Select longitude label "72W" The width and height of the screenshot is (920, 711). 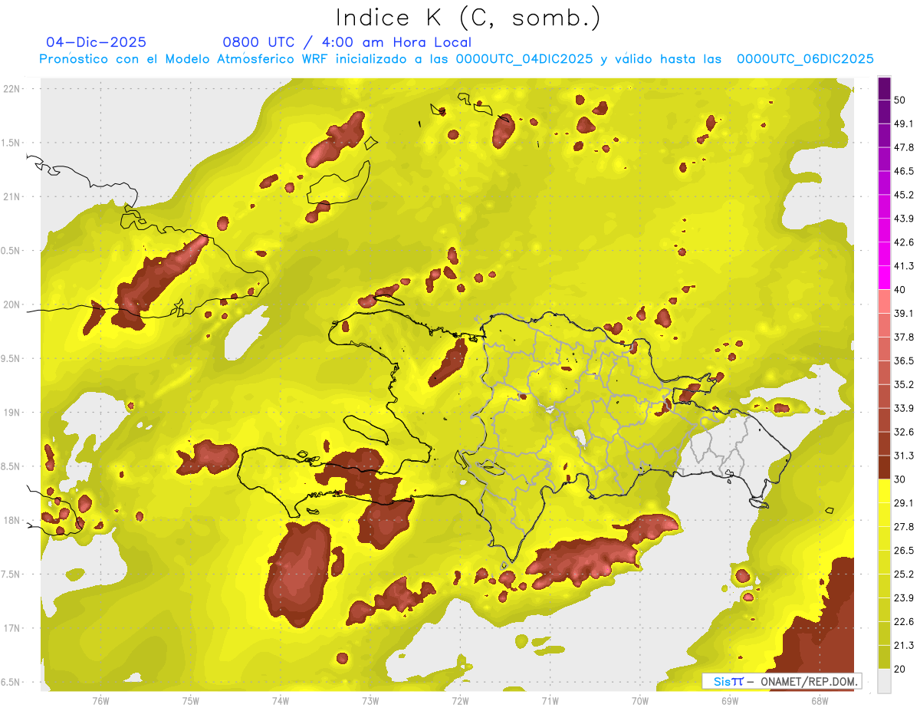point(460,700)
